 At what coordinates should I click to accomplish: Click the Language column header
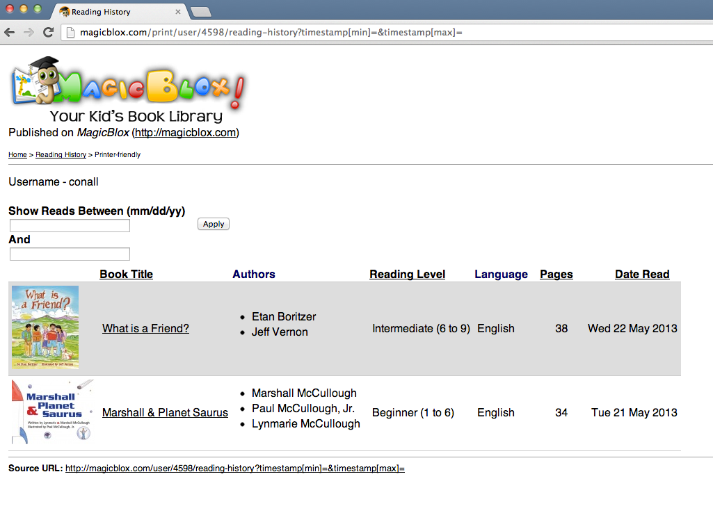(x=501, y=274)
